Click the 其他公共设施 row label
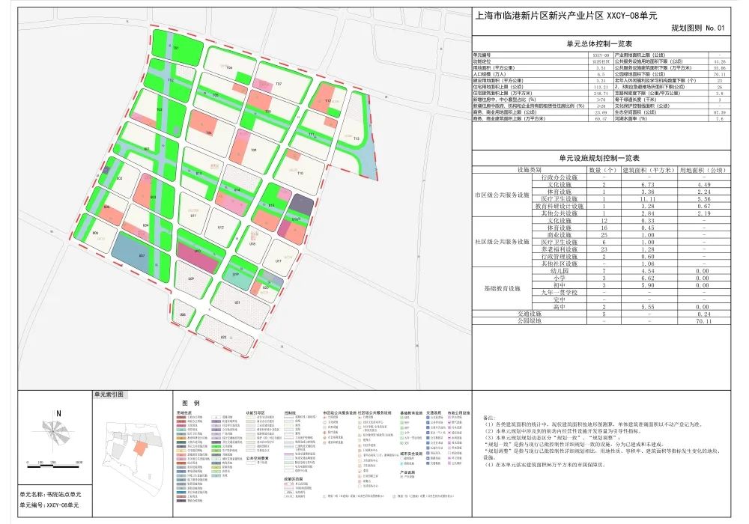Image resolution: width=749 pixels, height=524 pixels. (559, 213)
